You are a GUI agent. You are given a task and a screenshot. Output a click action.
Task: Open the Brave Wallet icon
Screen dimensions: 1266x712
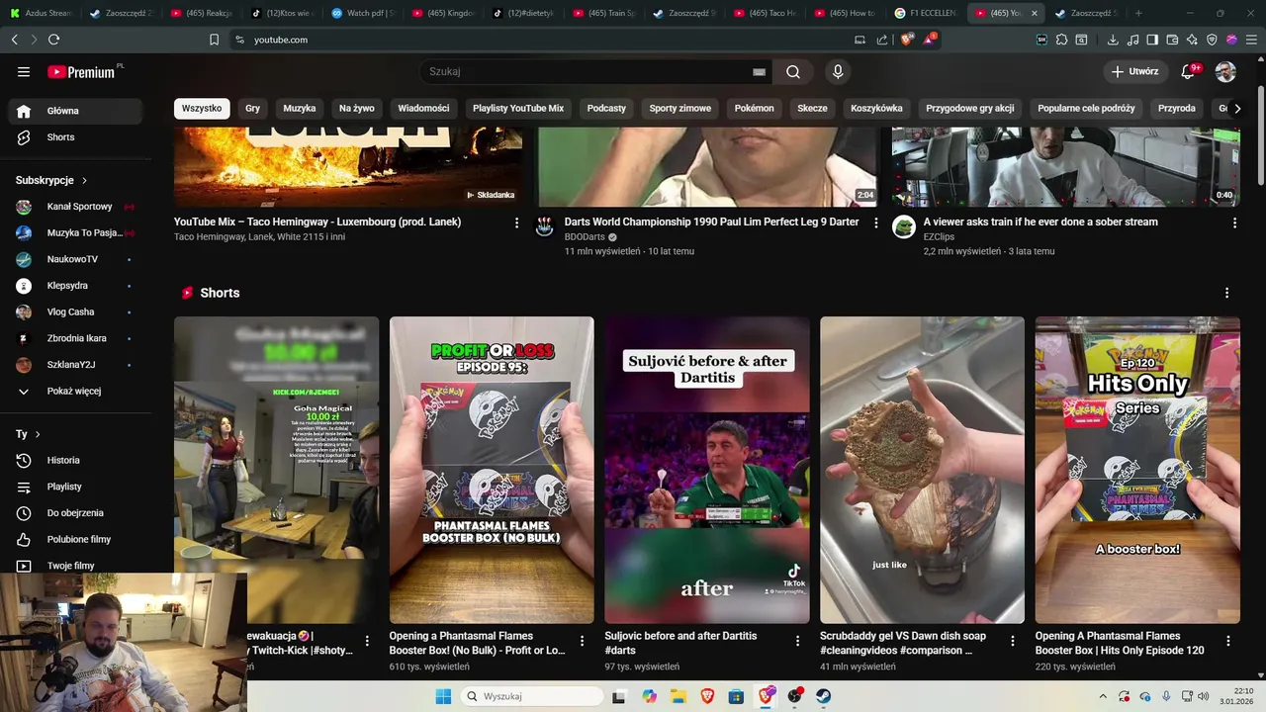[1172, 40]
